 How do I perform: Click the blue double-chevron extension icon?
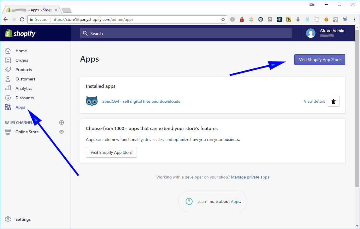click(x=345, y=19)
